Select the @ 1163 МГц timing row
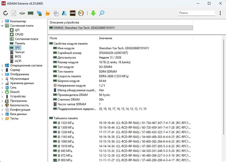This screenshot has width=226, height=162. pyautogui.click(x=121, y=137)
